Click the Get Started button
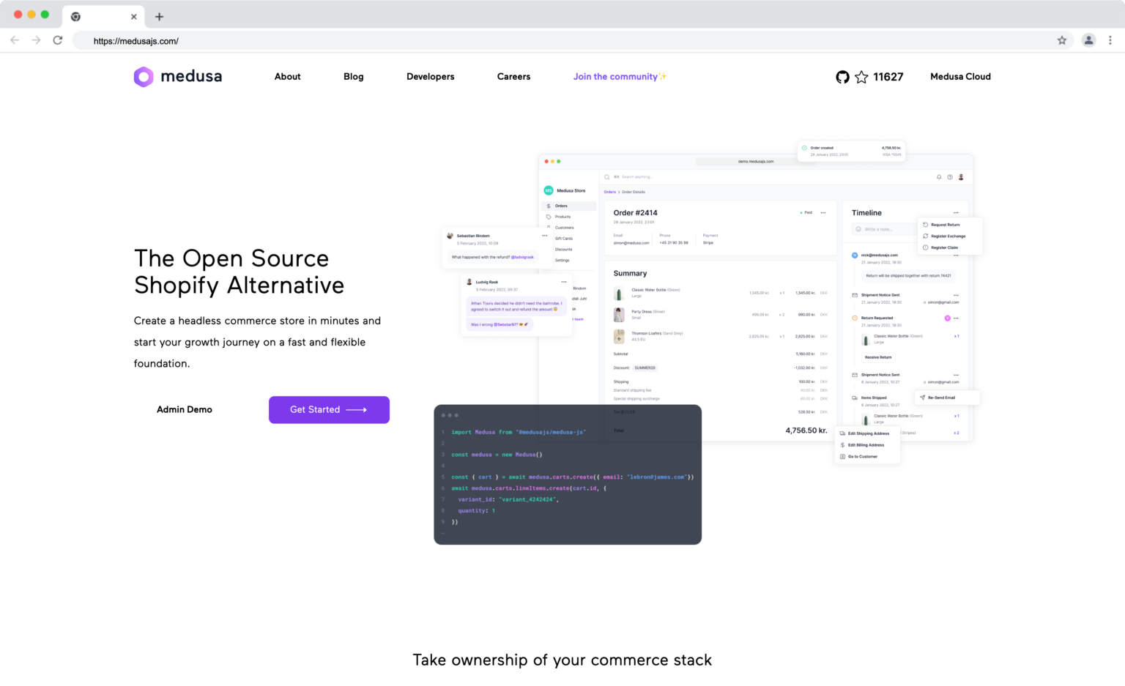 [x=329, y=409]
